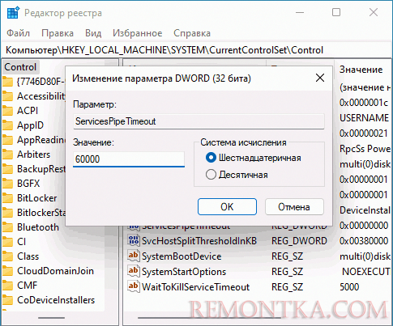Click the Параметр field ServicesPipeTimeout

click(199, 121)
